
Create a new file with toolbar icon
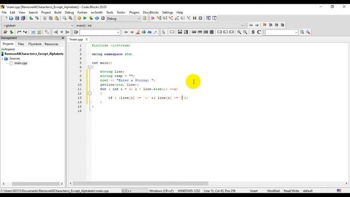(5, 18)
